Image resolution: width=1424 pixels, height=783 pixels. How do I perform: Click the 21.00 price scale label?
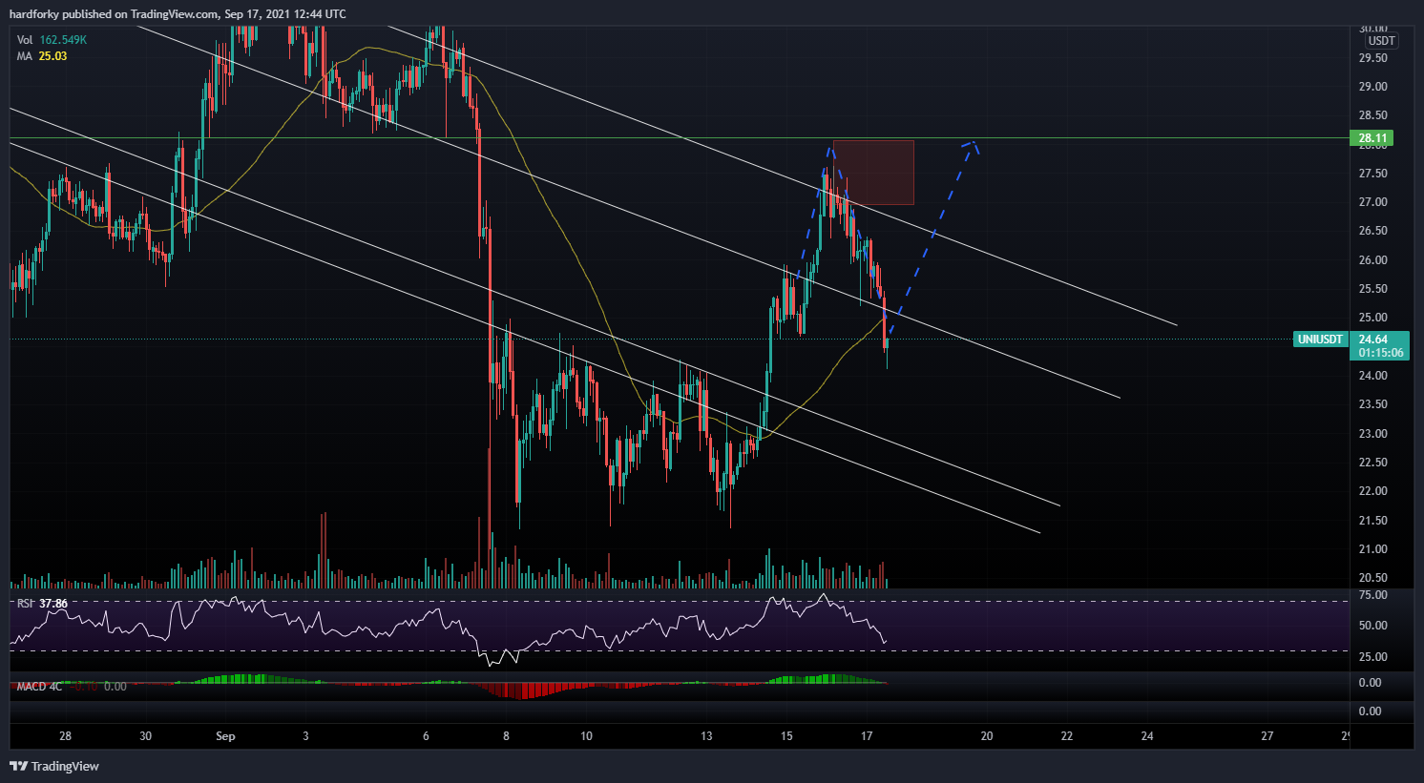1372,549
